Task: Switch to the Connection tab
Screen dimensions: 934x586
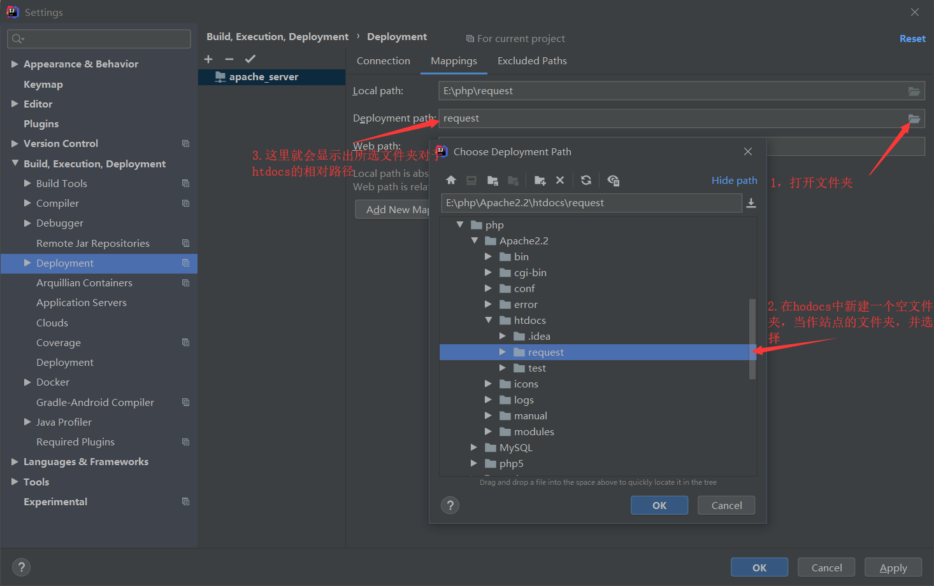Action: 383,60
